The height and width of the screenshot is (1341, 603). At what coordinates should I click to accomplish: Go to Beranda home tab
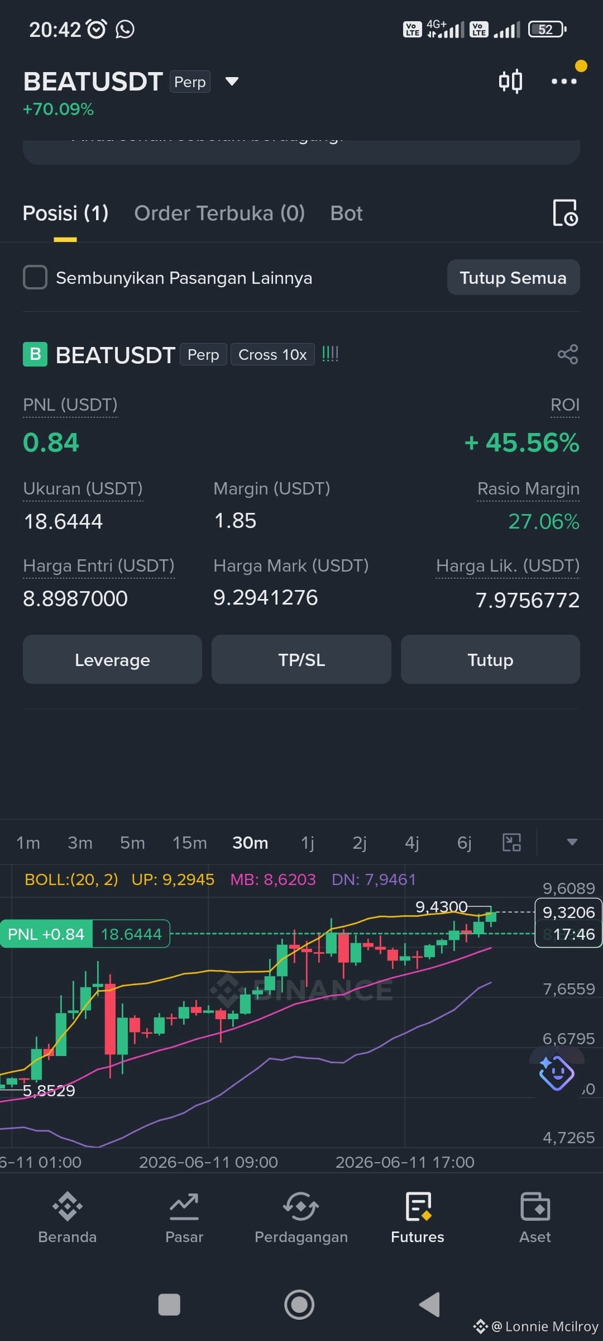[x=68, y=1219]
